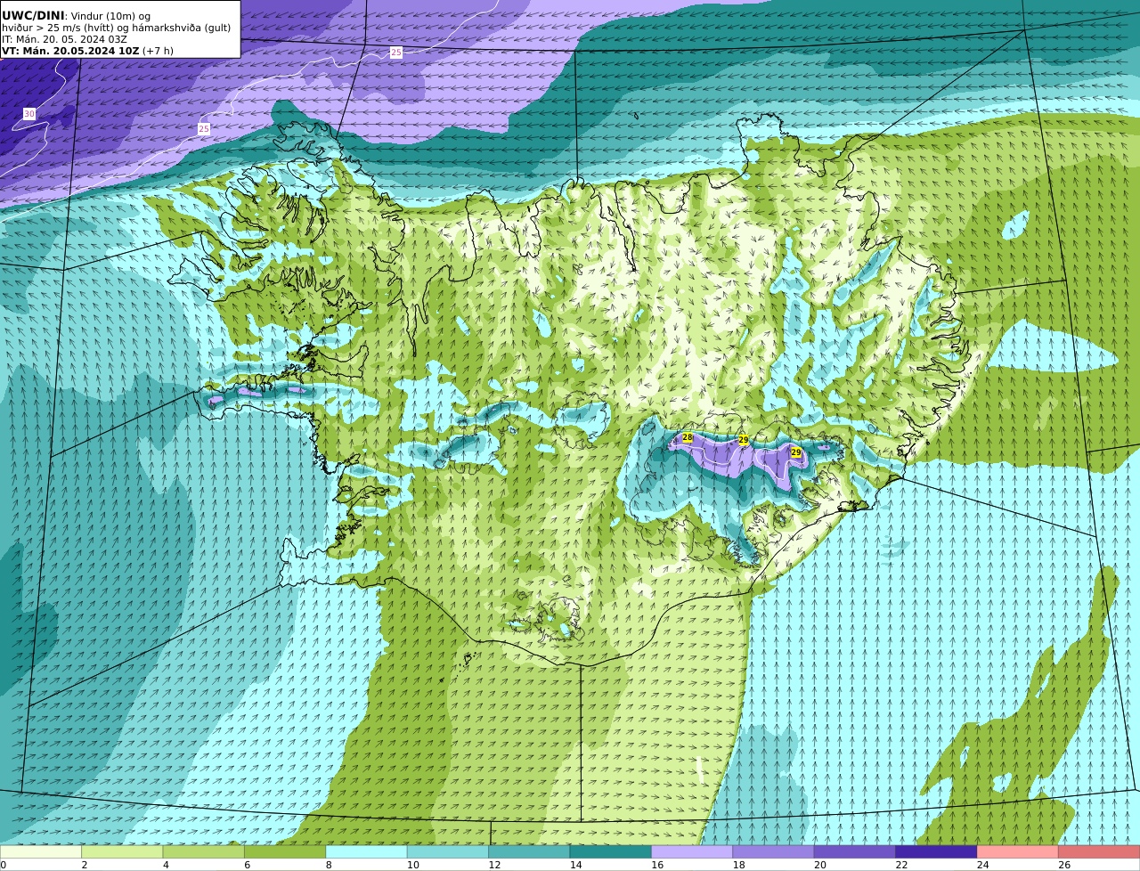Viewport: 1140px width, 871px height.
Task: Click the legend scale value "10"
Action: click(x=413, y=865)
